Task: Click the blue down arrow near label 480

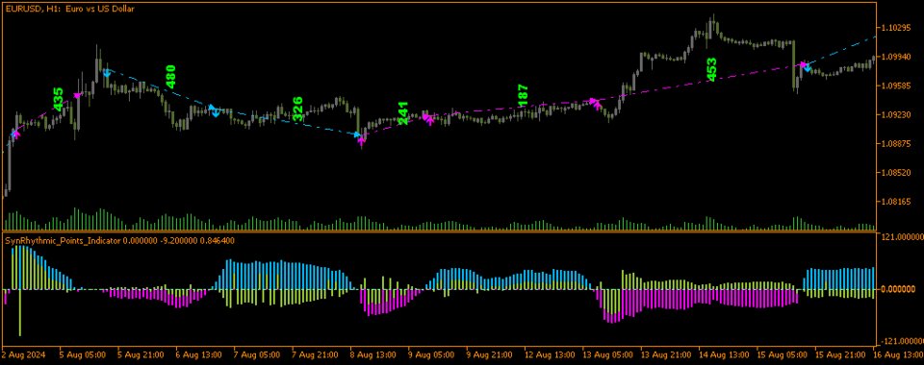Action: tap(107, 73)
